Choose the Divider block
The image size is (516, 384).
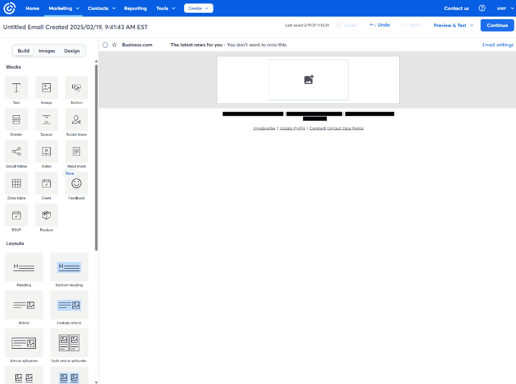pyautogui.click(x=17, y=120)
